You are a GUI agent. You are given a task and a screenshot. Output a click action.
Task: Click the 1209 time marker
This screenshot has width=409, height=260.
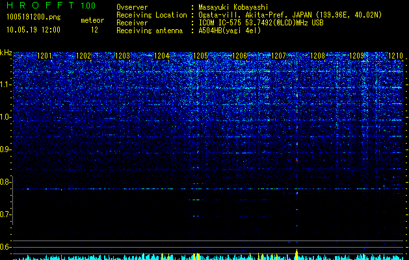point(356,55)
